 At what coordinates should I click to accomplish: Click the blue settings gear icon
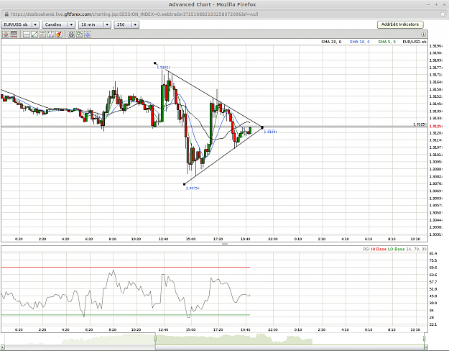(x=88, y=35)
